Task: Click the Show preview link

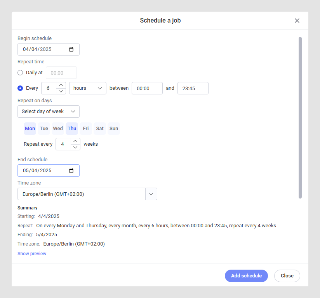Action: [x=32, y=254]
